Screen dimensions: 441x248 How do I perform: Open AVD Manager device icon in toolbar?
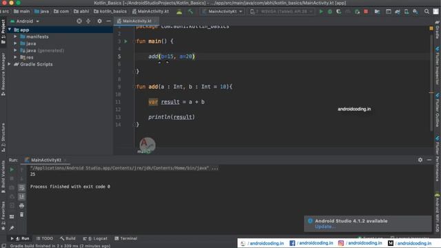point(407,12)
